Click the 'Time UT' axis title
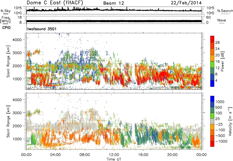This screenshot has height=161, width=233. pos(114,159)
